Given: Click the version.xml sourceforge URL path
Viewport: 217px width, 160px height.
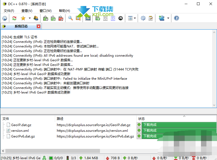Looking at the screenshot, I should (92, 130).
